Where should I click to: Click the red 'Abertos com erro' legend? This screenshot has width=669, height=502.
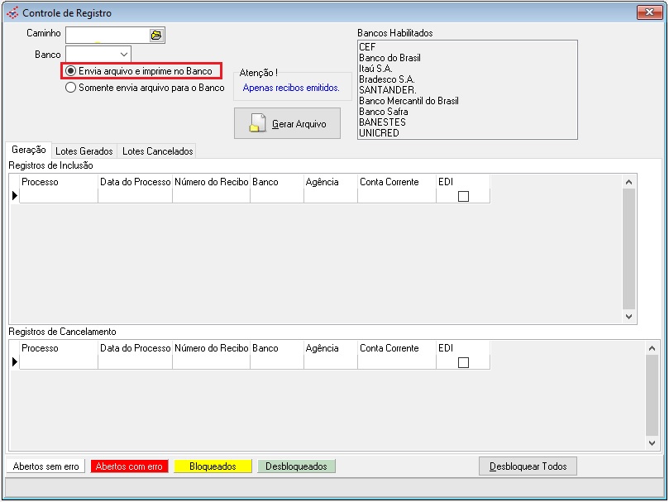129,466
